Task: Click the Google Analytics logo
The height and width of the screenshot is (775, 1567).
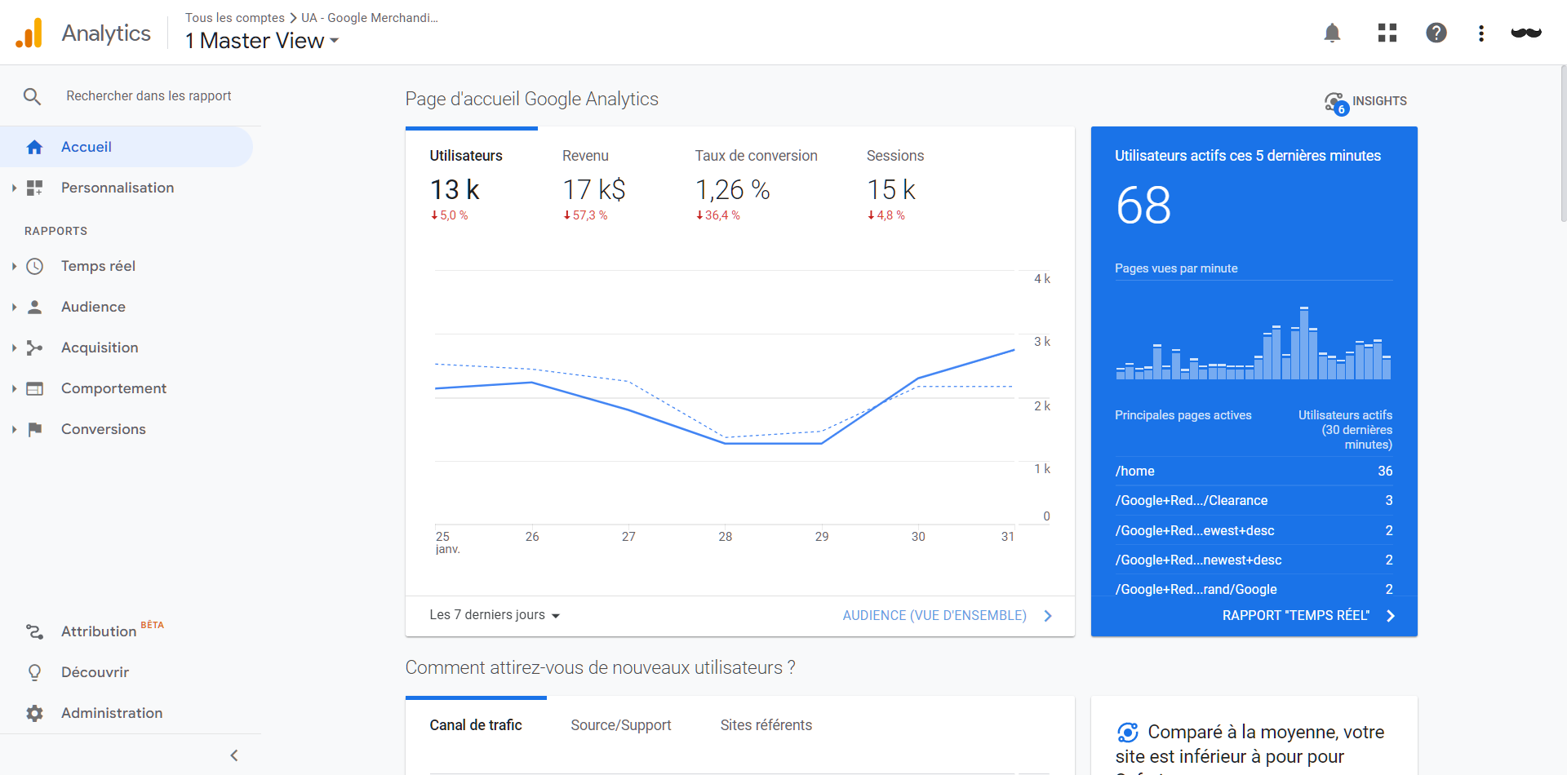Action: point(29,33)
